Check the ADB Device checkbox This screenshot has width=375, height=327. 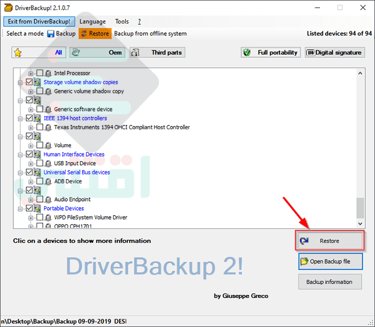click(x=40, y=181)
